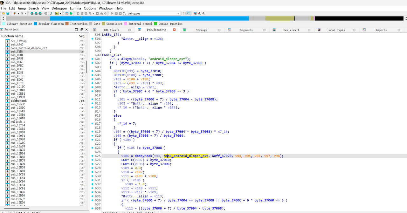Image resolution: width=407 pixels, height=213 pixels.
Task: Toggle breakpoint dot on line 601
Action: pyautogui.click(x=92, y=59)
